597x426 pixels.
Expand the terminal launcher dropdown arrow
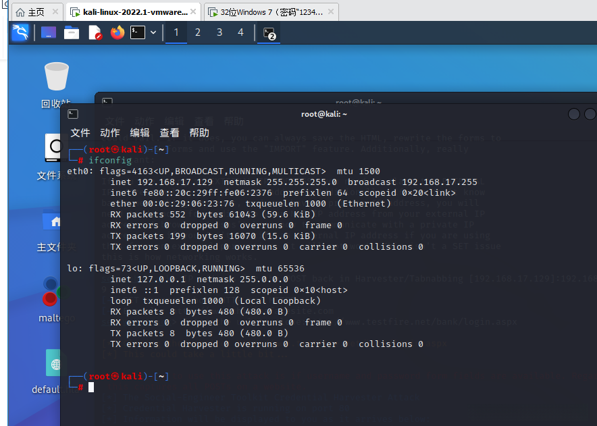pos(153,32)
